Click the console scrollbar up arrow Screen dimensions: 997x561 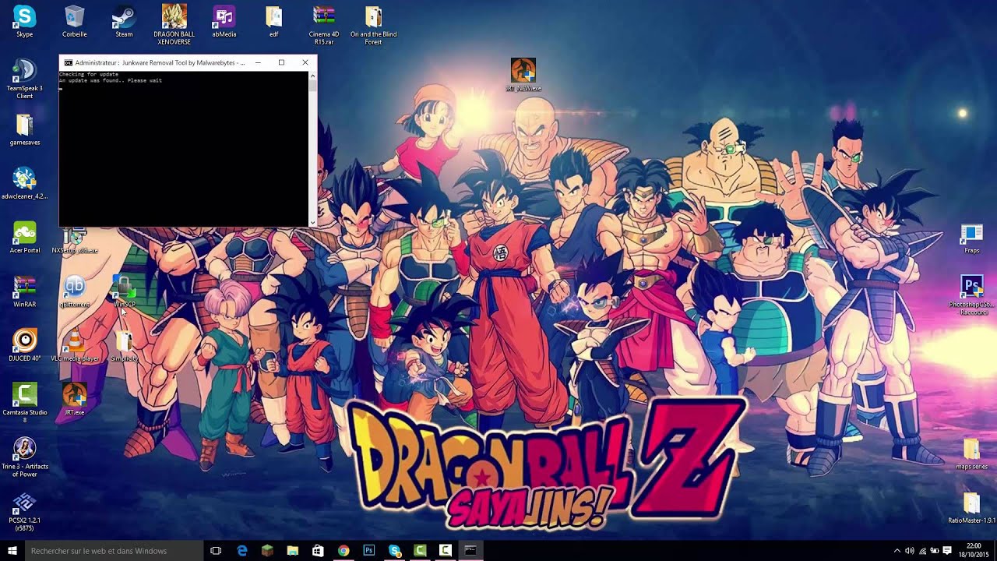click(312, 75)
